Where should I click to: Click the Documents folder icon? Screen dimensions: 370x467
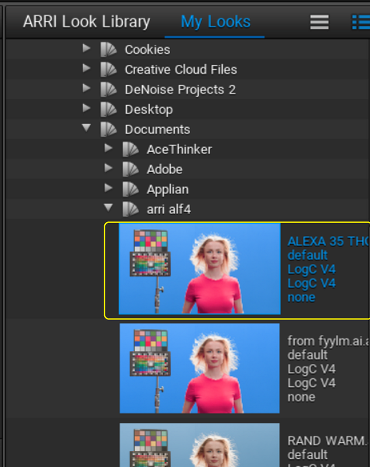(108, 129)
